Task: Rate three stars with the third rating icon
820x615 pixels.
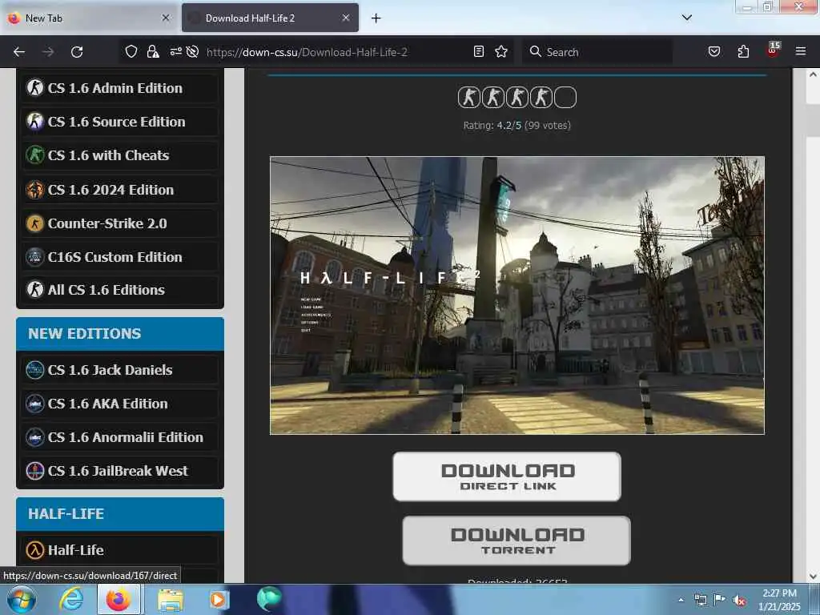Action: pos(517,97)
